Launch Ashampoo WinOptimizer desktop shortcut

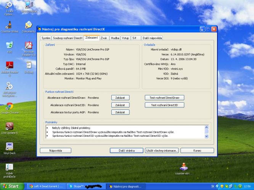coord(10,90)
